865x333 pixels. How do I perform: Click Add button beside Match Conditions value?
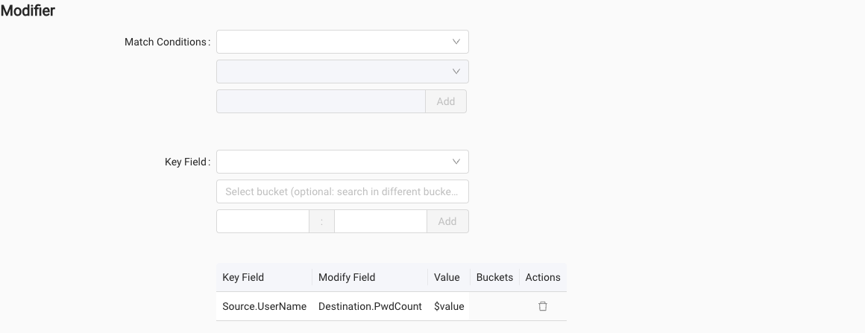pos(446,101)
